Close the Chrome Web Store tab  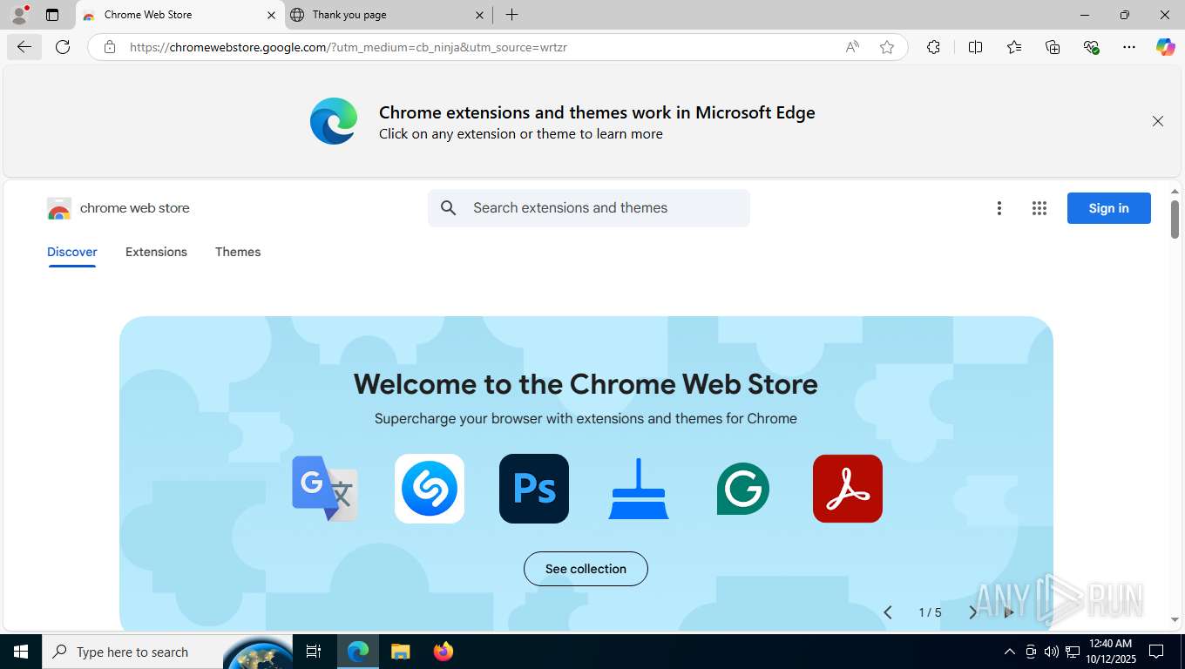271,15
